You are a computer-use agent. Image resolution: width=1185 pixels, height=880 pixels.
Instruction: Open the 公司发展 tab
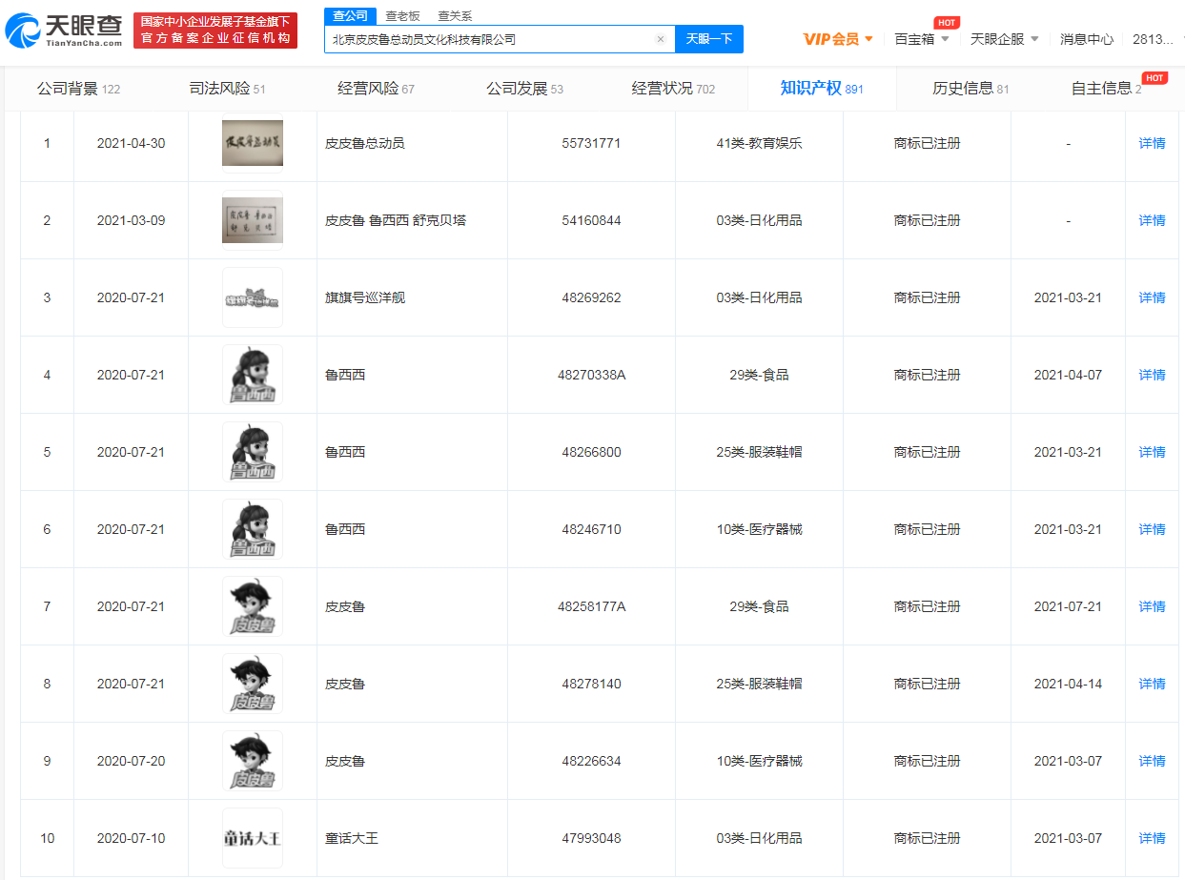pos(524,89)
